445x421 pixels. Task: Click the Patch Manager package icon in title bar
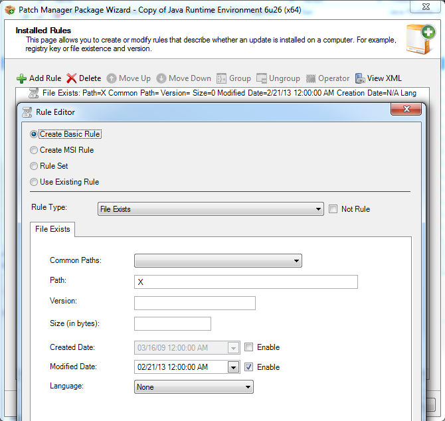[10, 10]
